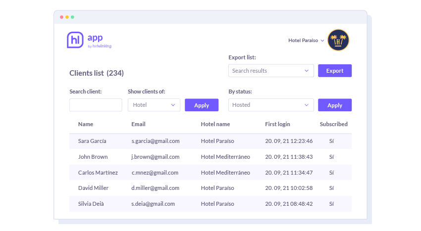Image resolution: width=421 pixels, height=231 pixels.
Task: Apply the By status filter
Action: point(335,105)
